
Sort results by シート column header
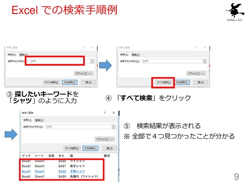coord(39,156)
